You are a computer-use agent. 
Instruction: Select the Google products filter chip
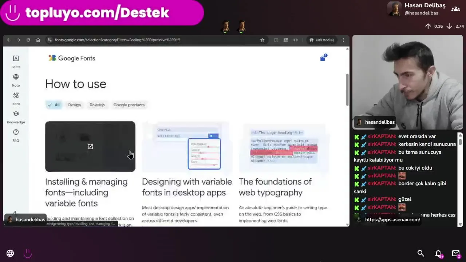point(129,105)
